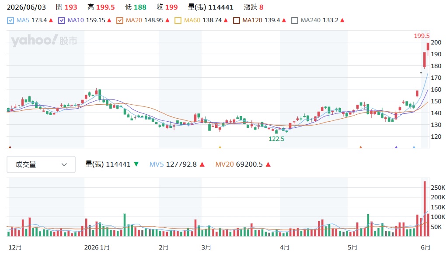This screenshot has width=446, height=253.
Task: Click the MA5 label text
Action: pos(23,20)
